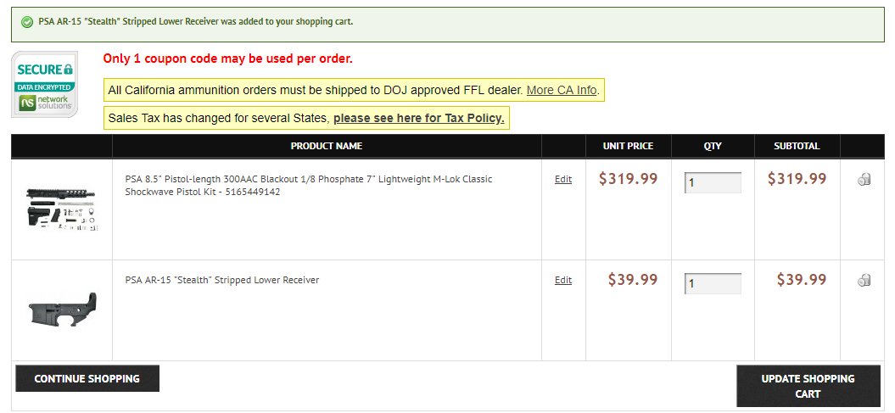The height and width of the screenshot is (413, 895).
Task: Click Continue Shopping button
Action: click(x=87, y=378)
